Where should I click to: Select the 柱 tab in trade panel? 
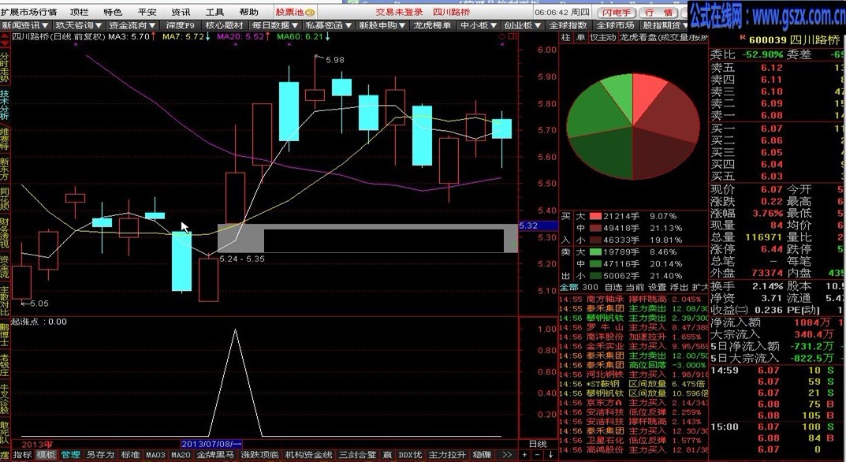coord(565,37)
